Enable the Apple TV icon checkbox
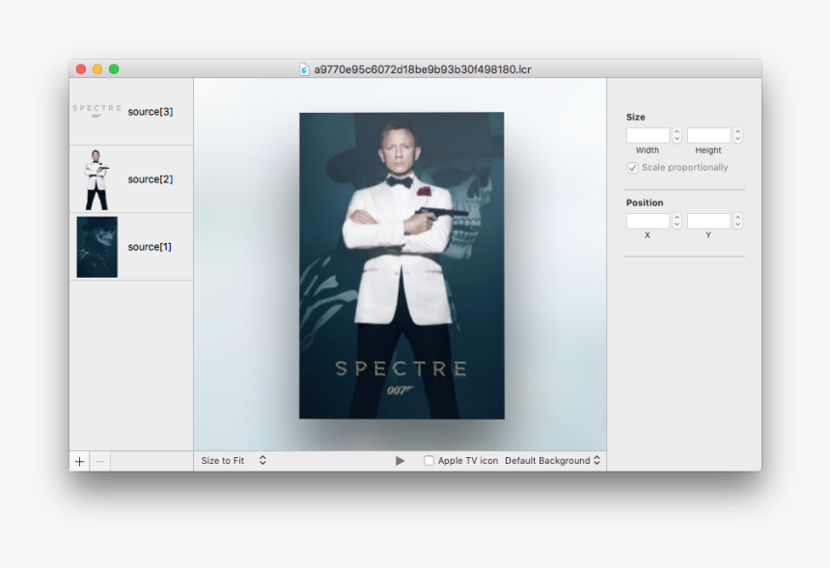Image resolution: width=830 pixels, height=568 pixels. click(429, 460)
